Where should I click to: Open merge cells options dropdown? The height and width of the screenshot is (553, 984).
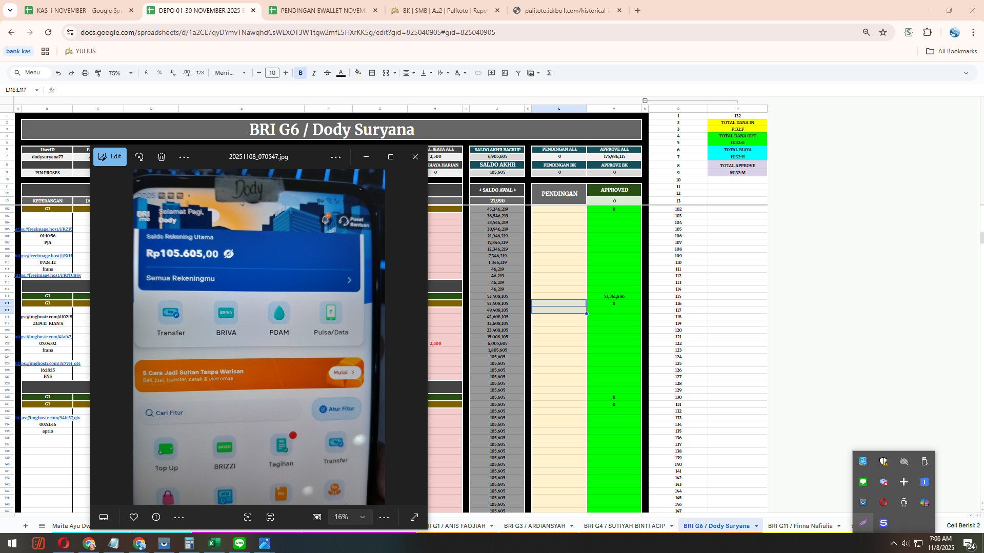(x=395, y=73)
